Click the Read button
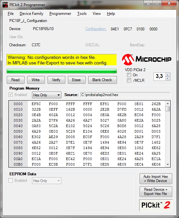The height and width of the screenshot is (218, 179). pyautogui.click(x=16, y=80)
